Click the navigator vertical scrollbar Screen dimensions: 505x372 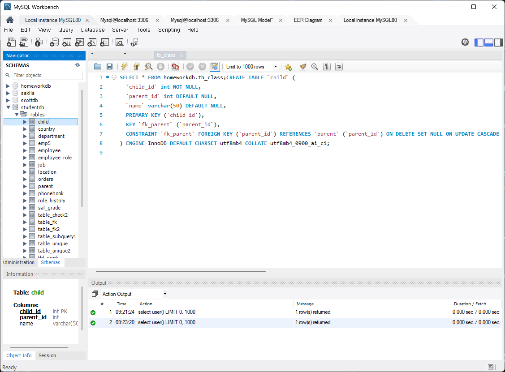[x=82, y=148]
